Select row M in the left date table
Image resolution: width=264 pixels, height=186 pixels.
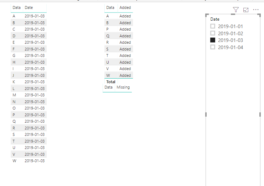[29, 95]
